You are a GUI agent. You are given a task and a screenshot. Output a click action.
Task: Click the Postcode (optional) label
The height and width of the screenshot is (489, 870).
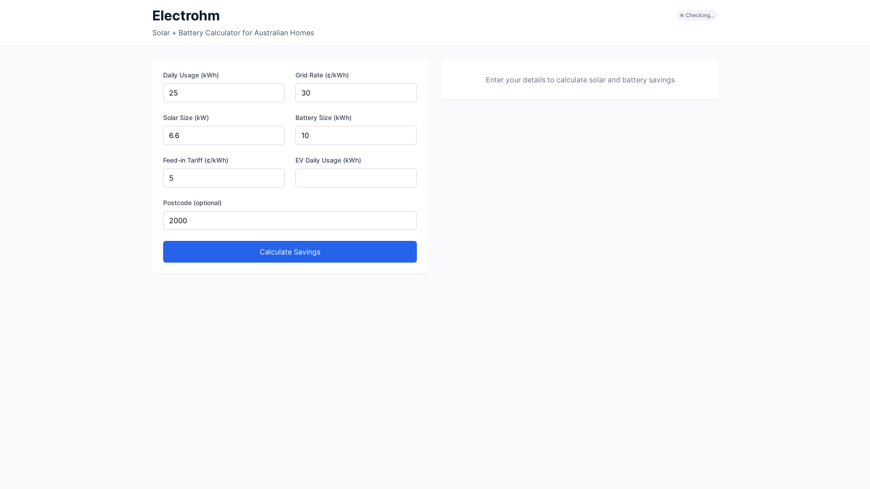192,203
